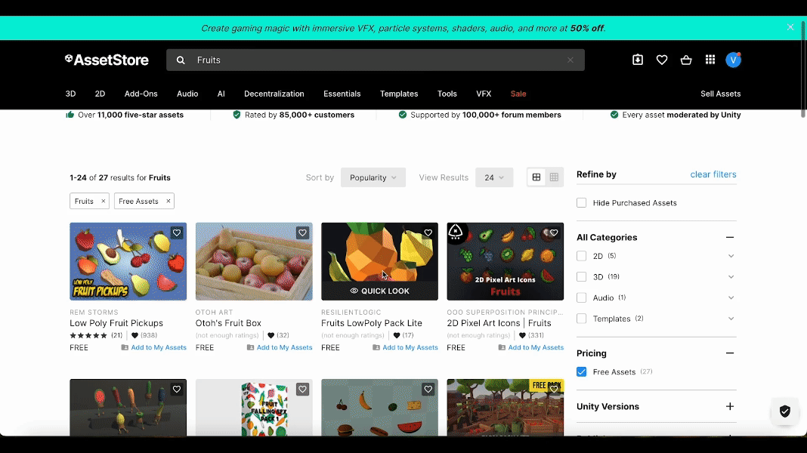This screenshot has width=807, height=453.
Task: Click the wishlist heart icon in header
Action: [662, 60]
